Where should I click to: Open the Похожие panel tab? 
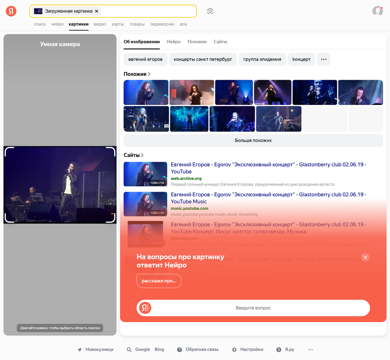click(197, 42)
